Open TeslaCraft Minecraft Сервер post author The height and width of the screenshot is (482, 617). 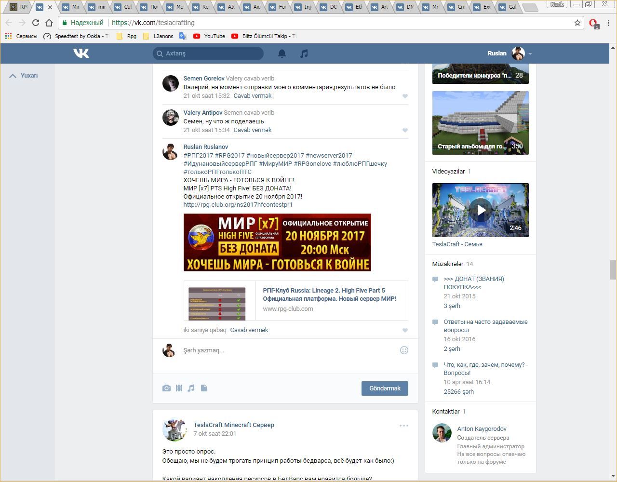[x=234, y=425]
